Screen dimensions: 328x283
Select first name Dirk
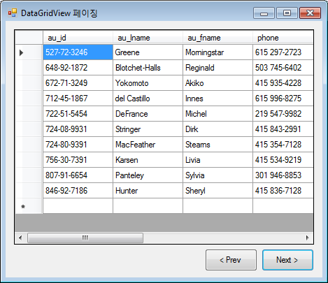pyautogui.click(x=218, y=129)
